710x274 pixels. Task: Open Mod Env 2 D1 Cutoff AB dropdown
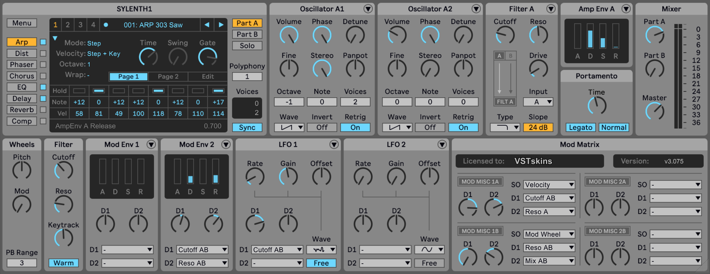tap(203, 250)
